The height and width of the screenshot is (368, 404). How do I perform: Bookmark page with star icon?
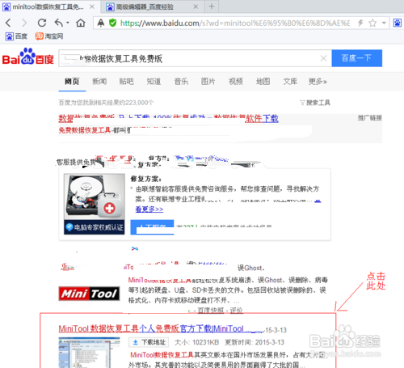[x=372, y=23]
